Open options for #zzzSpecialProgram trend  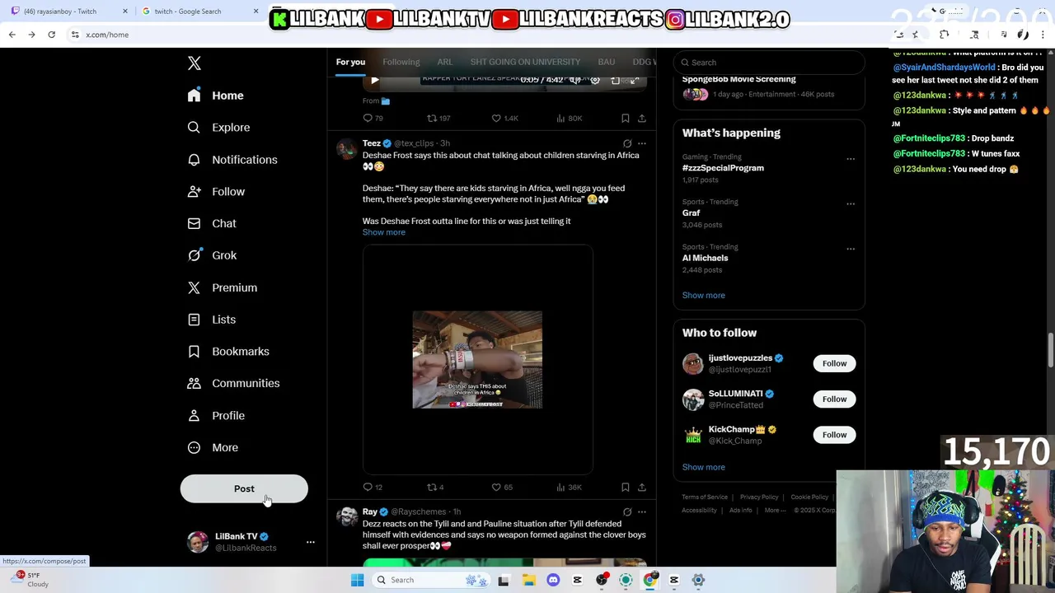[851, 159]
